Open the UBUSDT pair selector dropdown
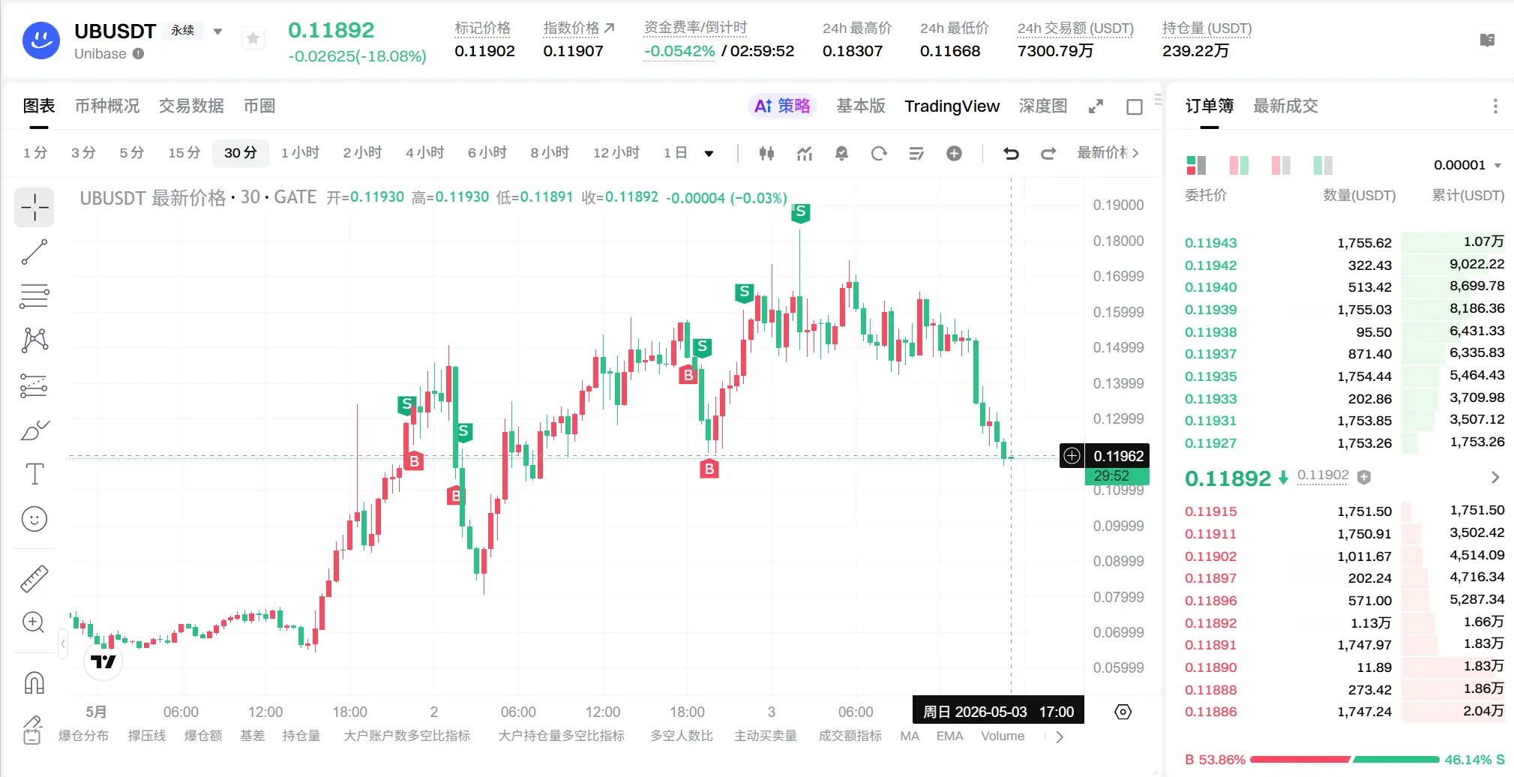This screenshot has width=1514, height=777. click(217, 31)
